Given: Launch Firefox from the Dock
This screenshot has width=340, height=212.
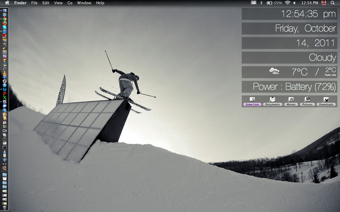Looking at the screenshot, I should coord(5,23).
